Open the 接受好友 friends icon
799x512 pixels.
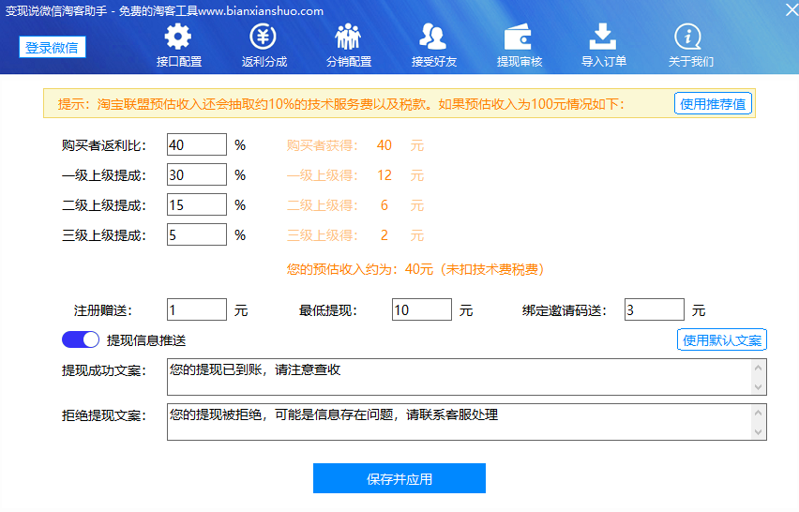pyautogui.click(x=433, y=37)
